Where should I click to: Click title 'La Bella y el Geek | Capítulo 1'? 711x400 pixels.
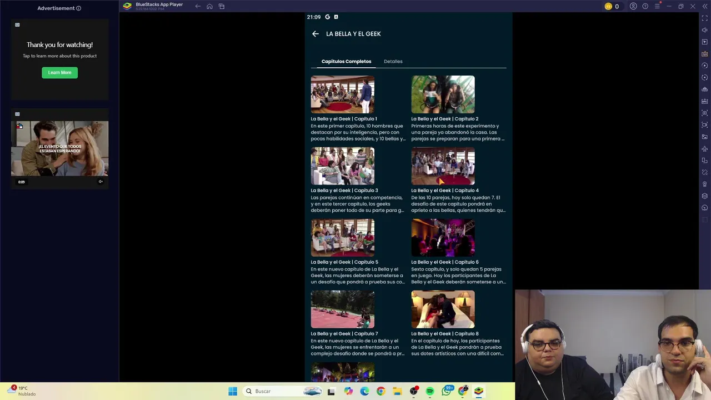click(344, 119)
